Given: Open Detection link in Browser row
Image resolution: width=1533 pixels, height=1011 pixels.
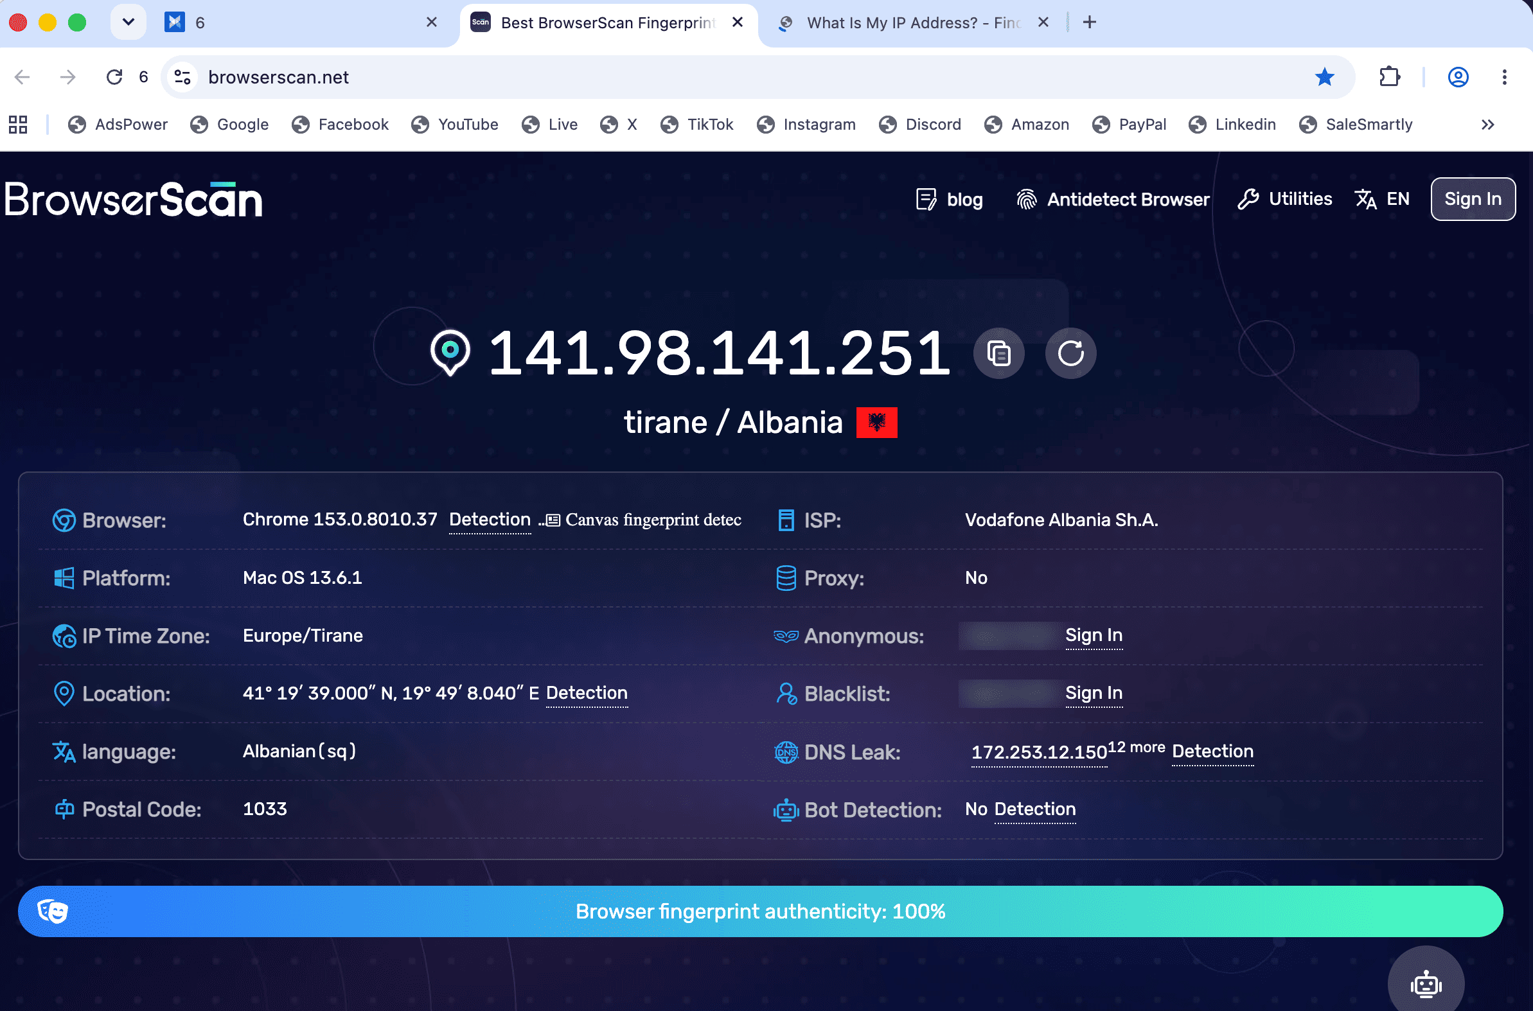Looking at the screenshot, I should pos(490,520).
